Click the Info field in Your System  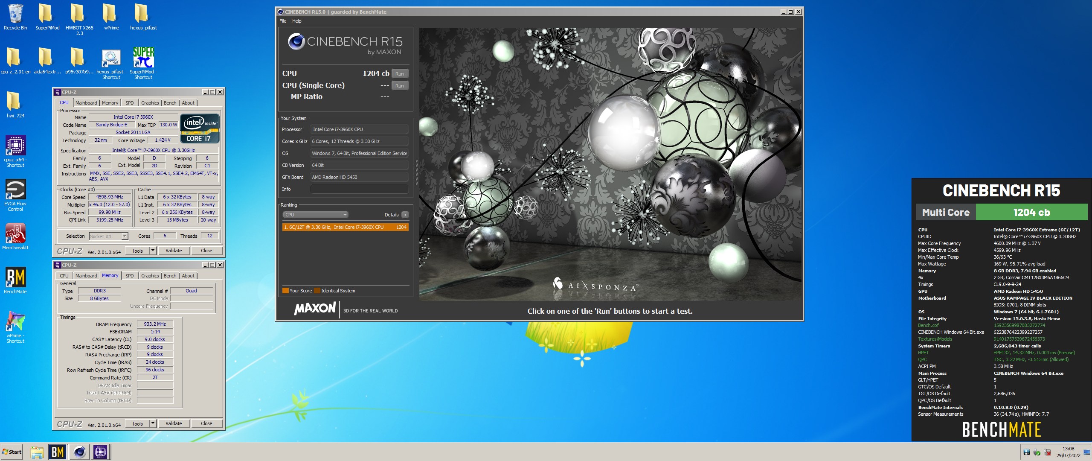point(359,189)
